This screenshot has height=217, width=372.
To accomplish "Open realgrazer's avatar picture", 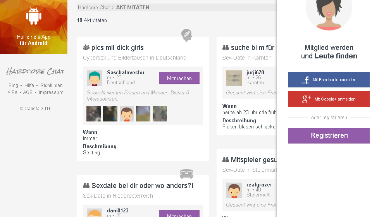I will [x=234, y=190].
